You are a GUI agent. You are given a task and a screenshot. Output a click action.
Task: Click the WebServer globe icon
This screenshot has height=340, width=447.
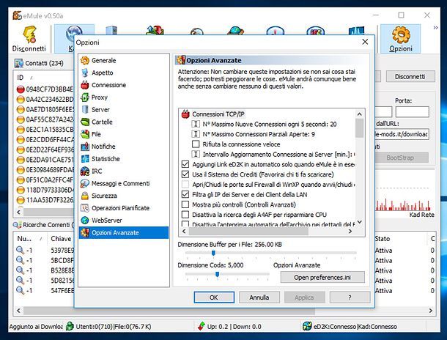(85, 221)
